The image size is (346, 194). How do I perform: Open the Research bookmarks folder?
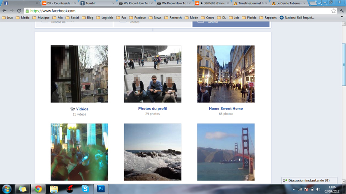click(x=173, y=18)
